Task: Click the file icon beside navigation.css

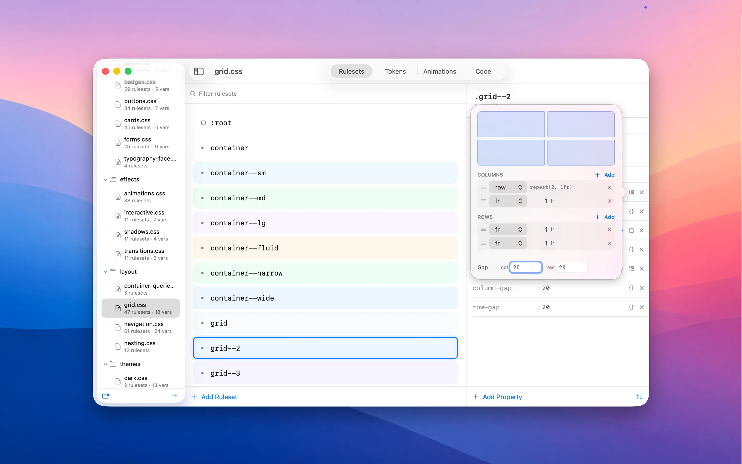Action: click(118, 327)
